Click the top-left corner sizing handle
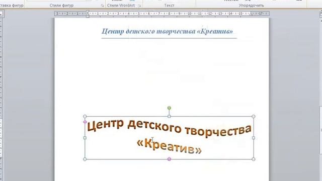The image size is (322, 181). (x=85, y=116)
